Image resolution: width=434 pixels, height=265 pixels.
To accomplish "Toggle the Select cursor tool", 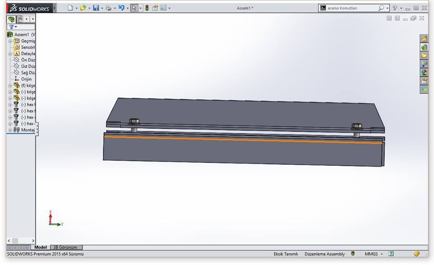I will point(134,8).
